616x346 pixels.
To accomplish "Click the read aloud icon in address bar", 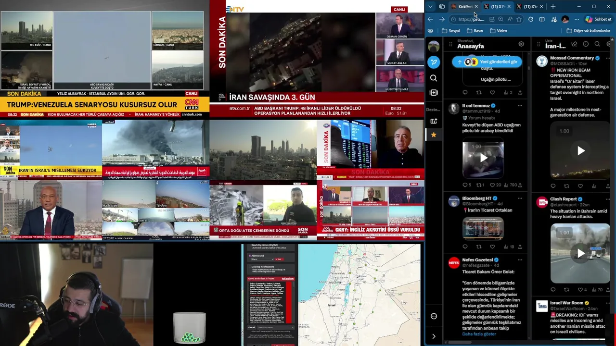I will pyautogui.click(x=510, y=19).
